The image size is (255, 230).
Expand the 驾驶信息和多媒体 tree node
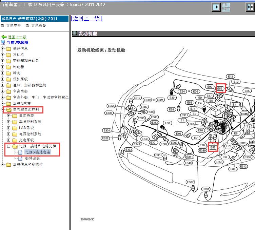[2, 164]
